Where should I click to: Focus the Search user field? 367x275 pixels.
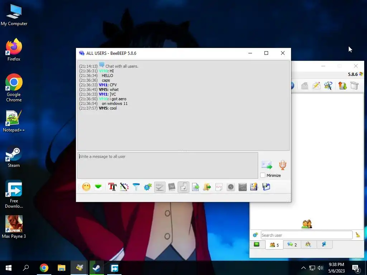coord(306,235)
